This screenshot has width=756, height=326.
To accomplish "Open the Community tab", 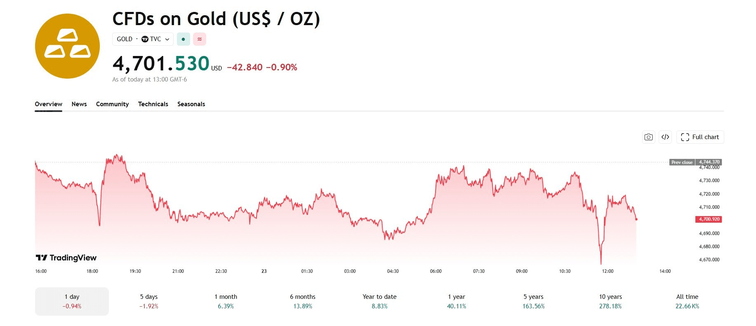I will pyautogui.click(x=112, y=104).
